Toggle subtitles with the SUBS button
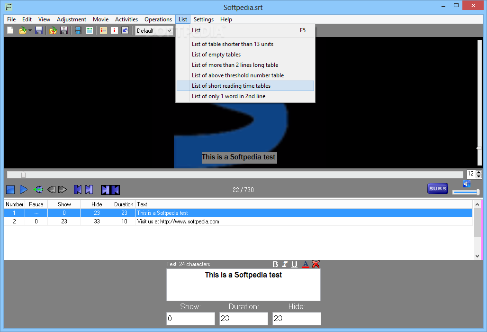Image resolution: width=487 pixels, height=332 pixels. click(x=438, y=188)
